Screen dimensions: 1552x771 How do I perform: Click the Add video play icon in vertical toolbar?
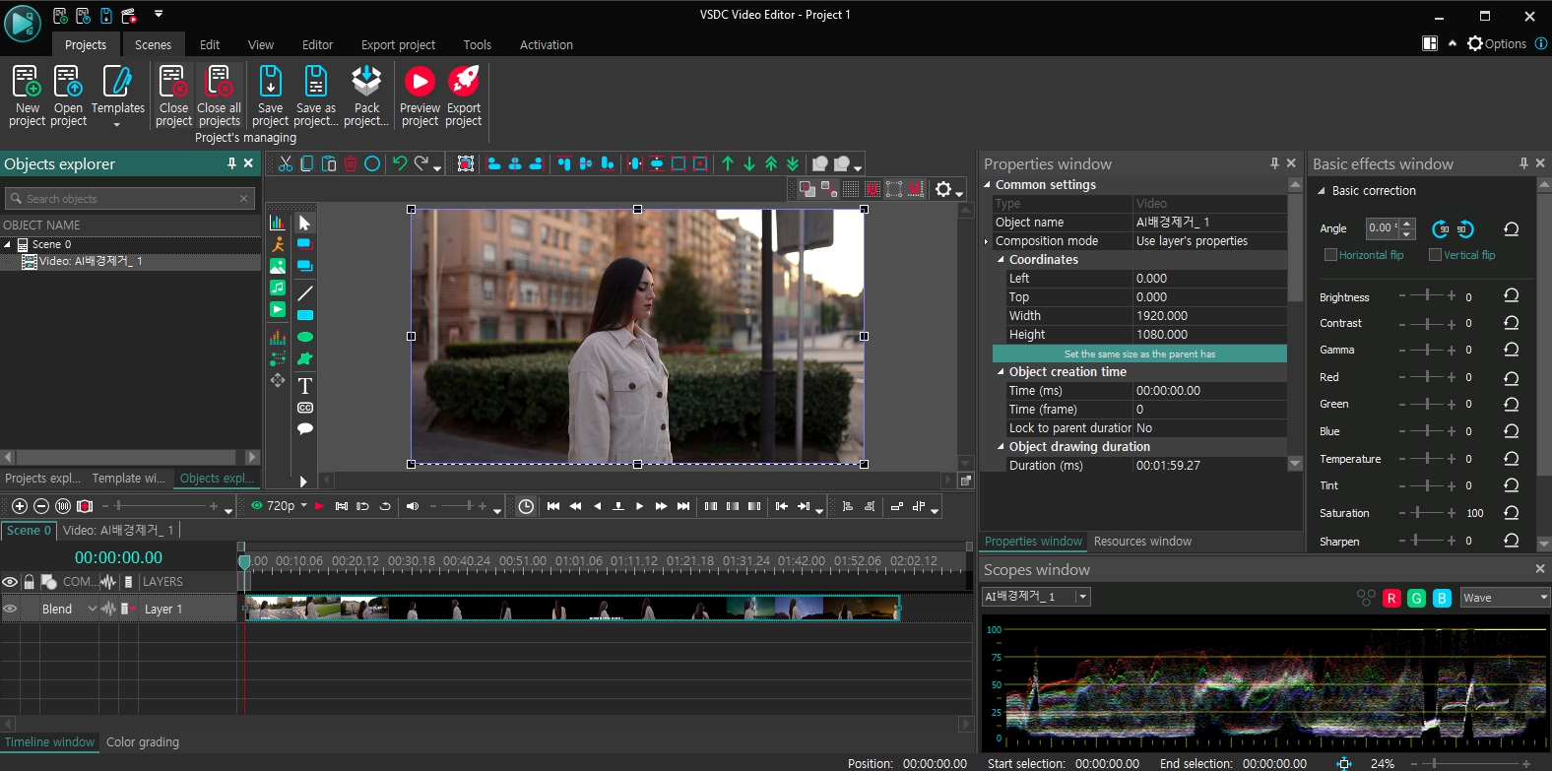pos(278,309)
